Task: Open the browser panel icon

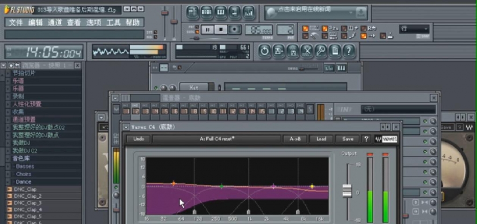Action: click(235, 13)
